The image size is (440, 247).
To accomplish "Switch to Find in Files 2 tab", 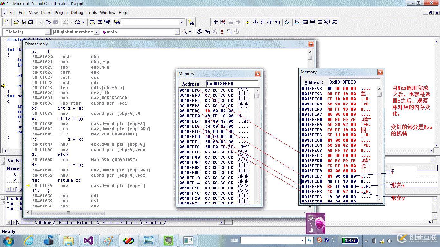I will (120, 222).
